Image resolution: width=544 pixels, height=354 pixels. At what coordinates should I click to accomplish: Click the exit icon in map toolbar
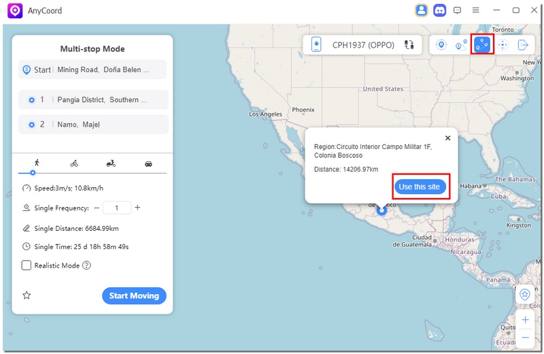tap(523, 45)
